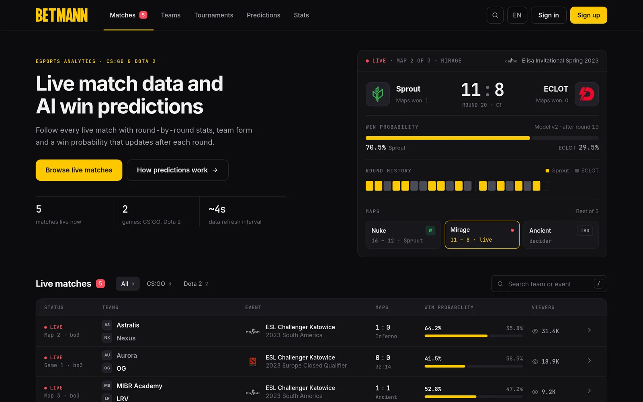The image size is (643, 402).
Task: Click the magnifier icon in team search box
Action: tap(500, 284)
